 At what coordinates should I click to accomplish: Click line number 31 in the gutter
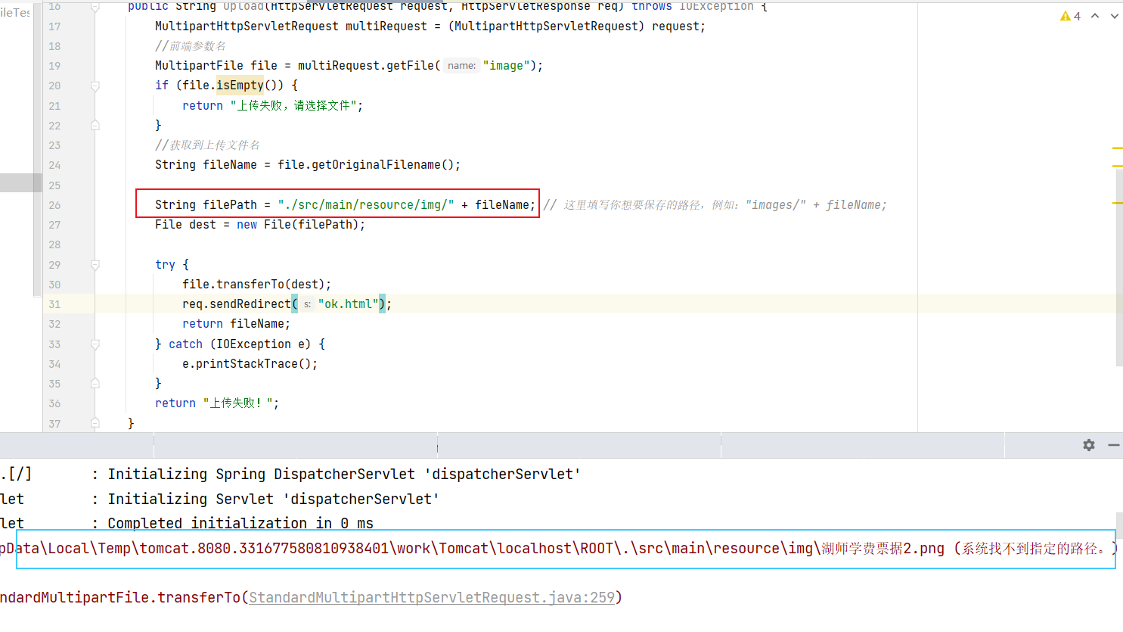click(x=54, y=304)
